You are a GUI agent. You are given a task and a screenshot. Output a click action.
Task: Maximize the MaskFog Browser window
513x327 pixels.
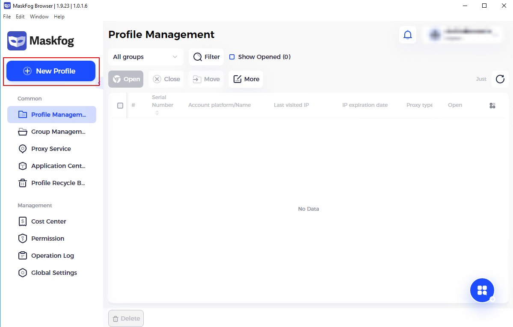click(x=484, y=6)
